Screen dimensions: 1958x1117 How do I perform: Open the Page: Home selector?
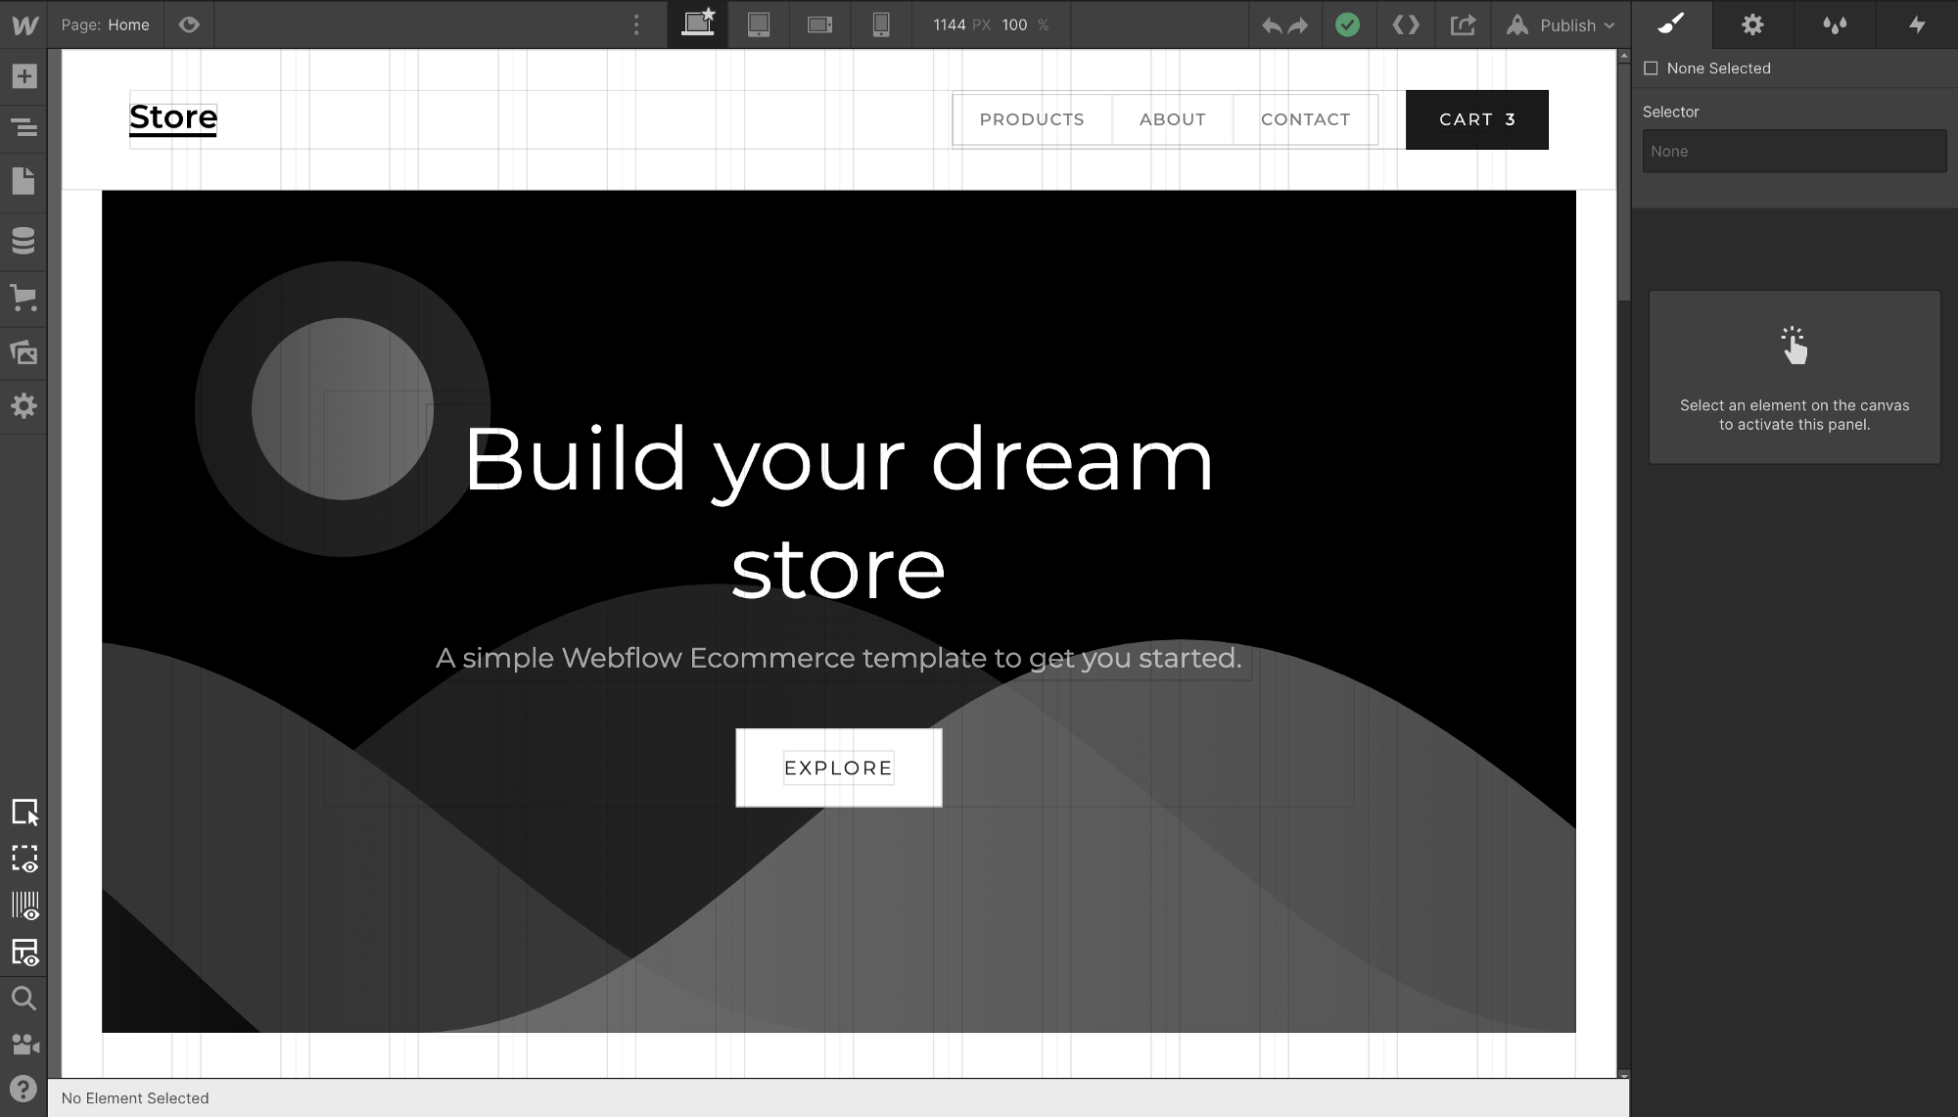click(x=106, y=24)
